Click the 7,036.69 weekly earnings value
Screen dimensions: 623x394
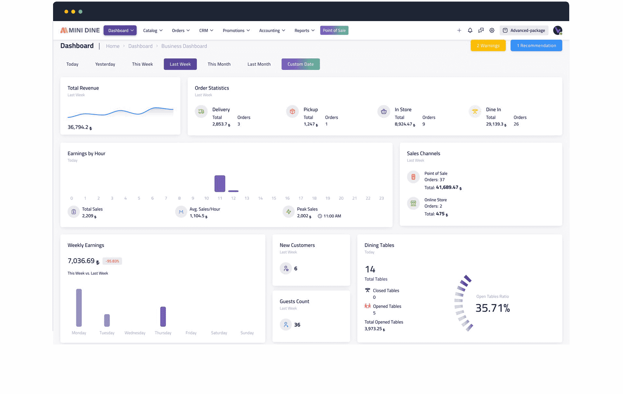pos(84,261)
